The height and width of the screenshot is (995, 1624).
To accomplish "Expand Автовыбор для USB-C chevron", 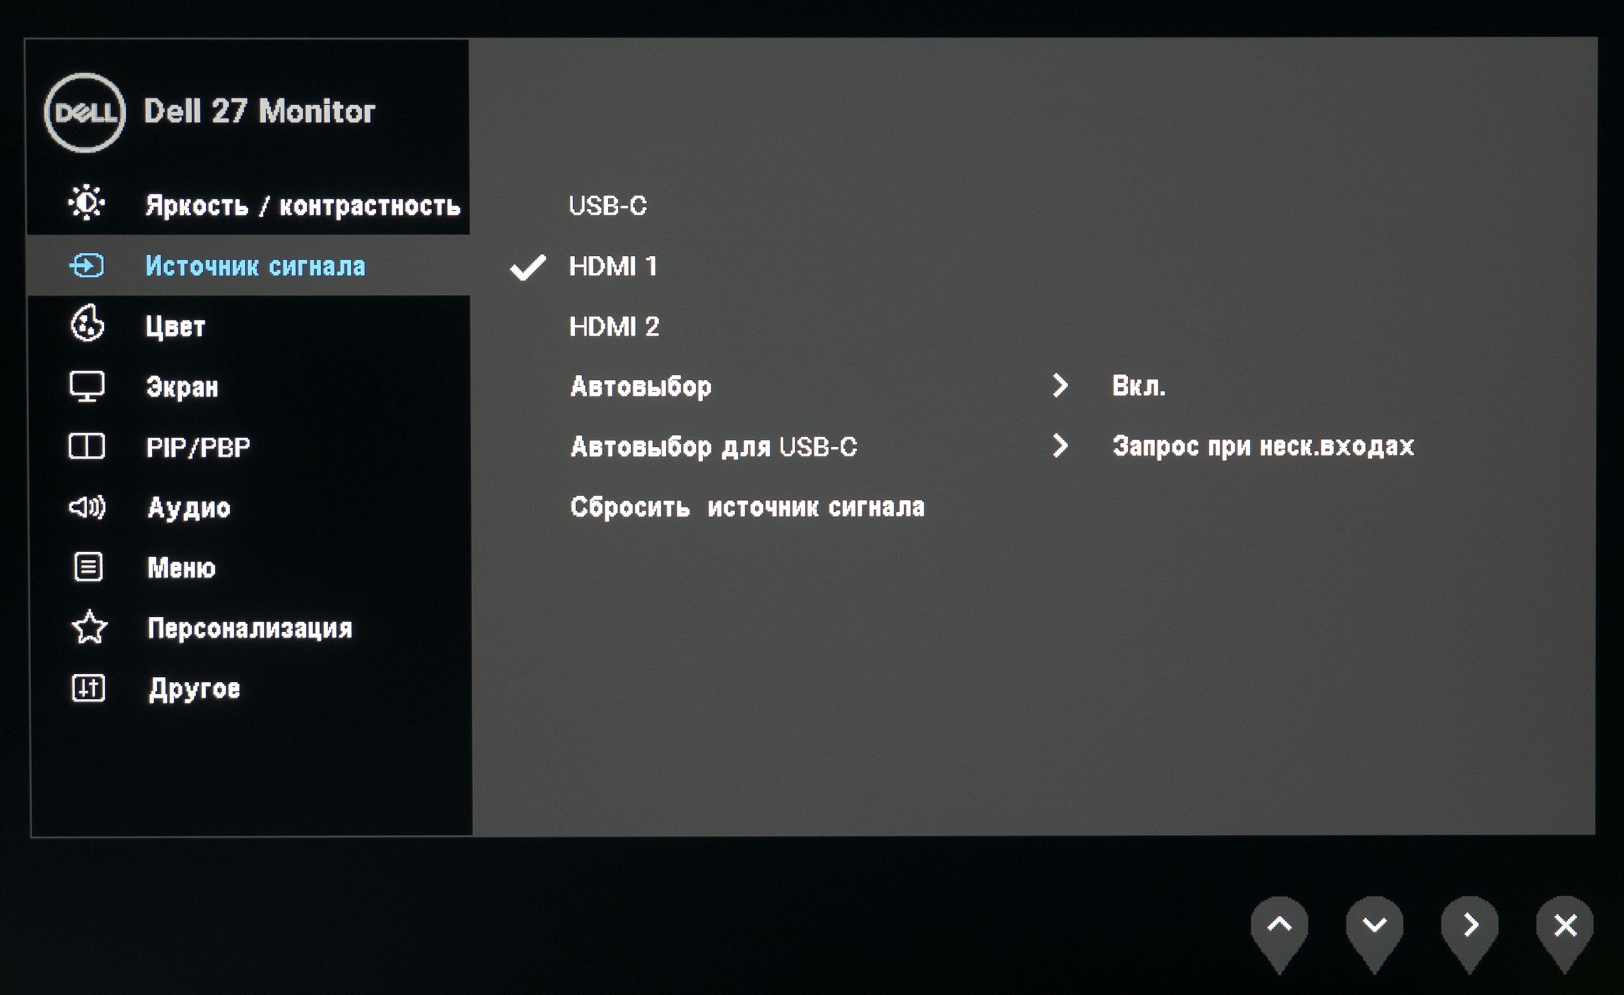I will pos(1059,446).
